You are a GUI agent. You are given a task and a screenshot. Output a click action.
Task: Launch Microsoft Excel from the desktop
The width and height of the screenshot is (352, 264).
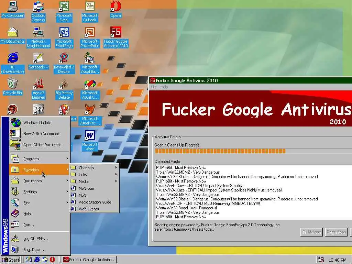tap(64, 12)
